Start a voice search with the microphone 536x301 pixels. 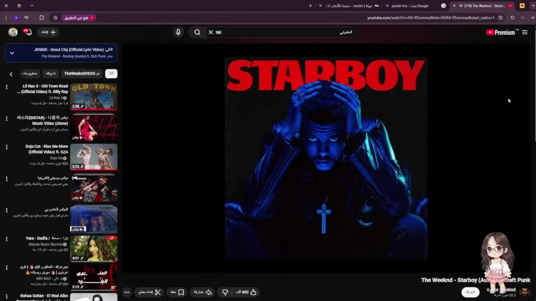pos(178,32)
